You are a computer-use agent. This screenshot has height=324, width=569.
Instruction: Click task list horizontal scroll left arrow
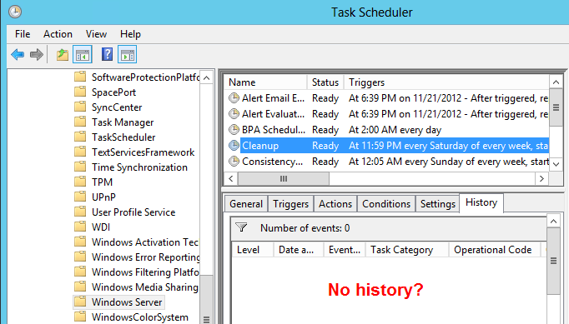coord(231,178)
